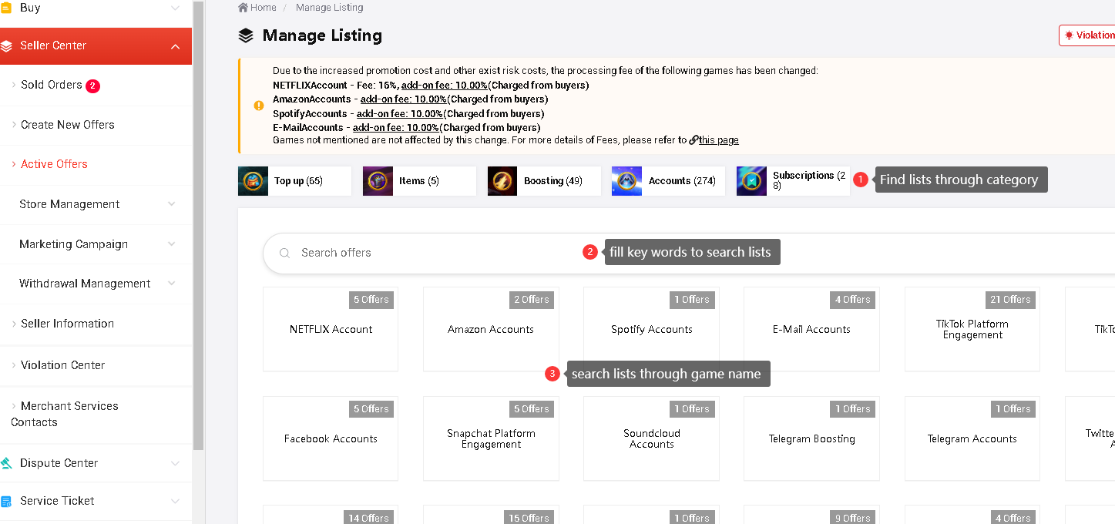Viewport: 1115px width, 524px height.
Task: Click the sidebar vertical scrollbar
Action: point(198,223)
